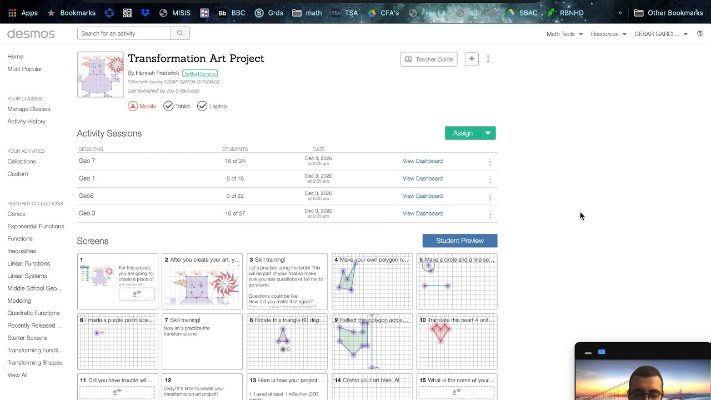The width and height of the screenshot is (711, 400).
Task: Click the Student Preview button
Action: point(460,241)
